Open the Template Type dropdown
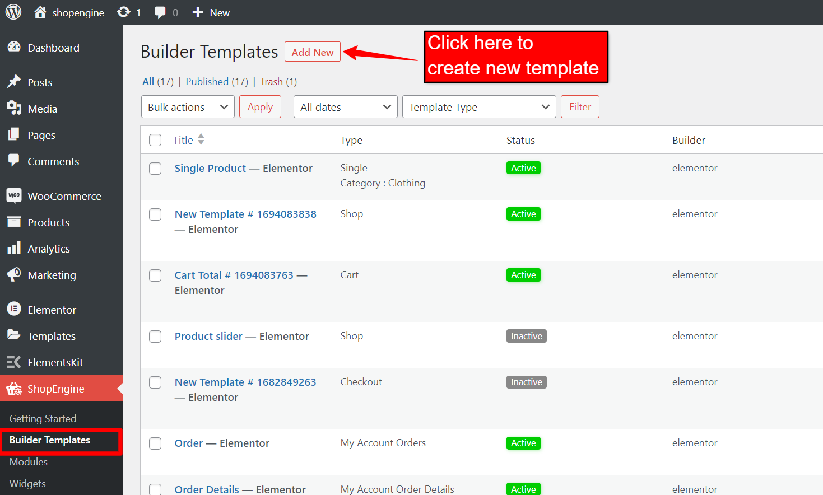Screen dimensions: 823x495 point(479,107)
